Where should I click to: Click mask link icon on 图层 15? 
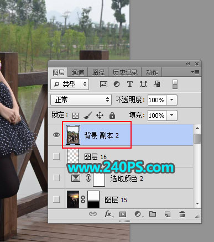83,199
